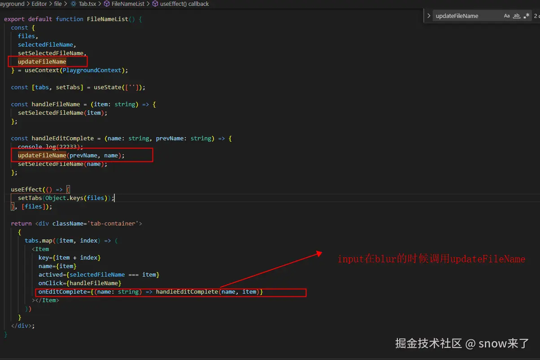This screenshot has width=540, height=360.
Task: Click the 'setSelectedFileName(item);' line
Action: 63,113
